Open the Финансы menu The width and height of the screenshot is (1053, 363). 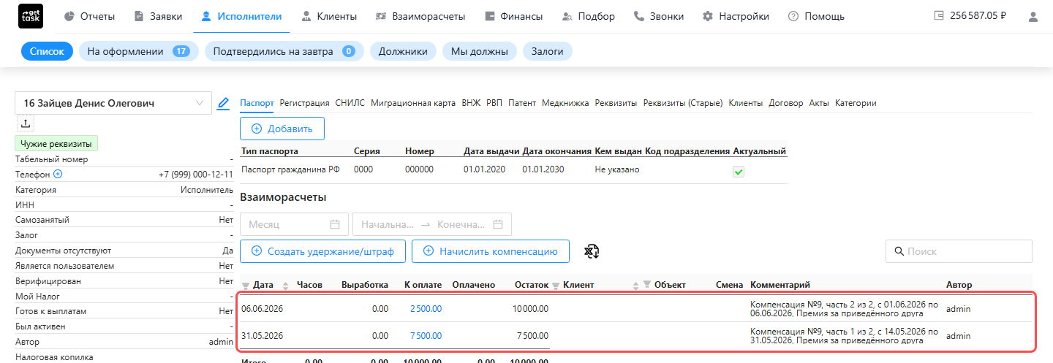[x=513, y=16]
